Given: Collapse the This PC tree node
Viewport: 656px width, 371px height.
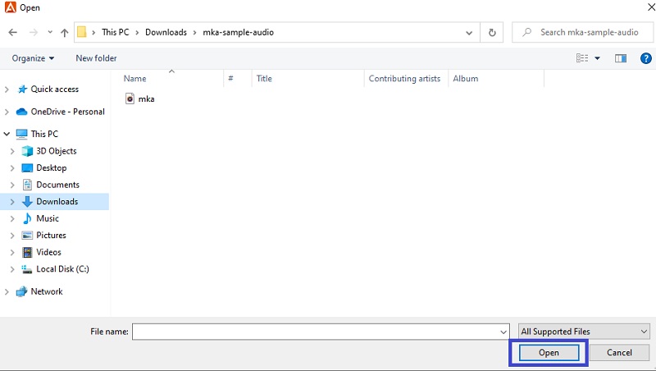Looking at the screenshot, I should coord(7,134).
